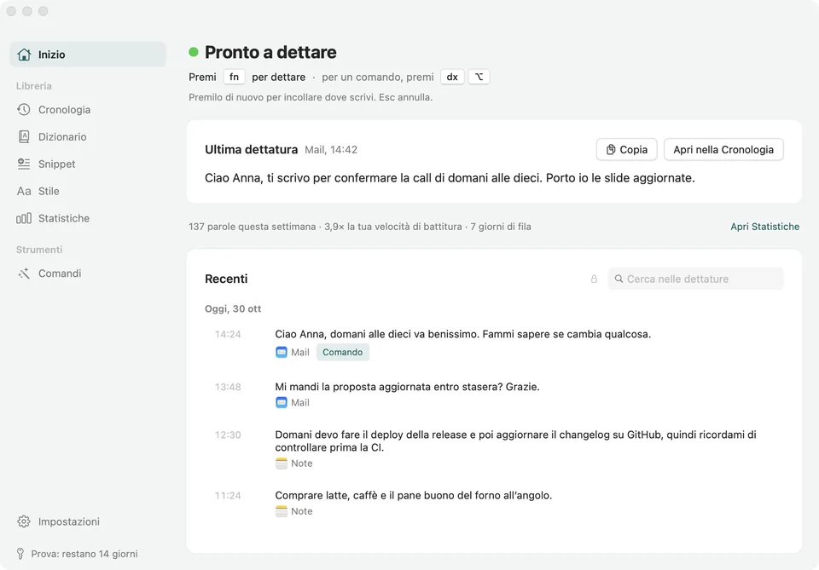Screen dimensions: 819x570
Task: Click the book icon beside Dizionario
Action: point(24,136)
